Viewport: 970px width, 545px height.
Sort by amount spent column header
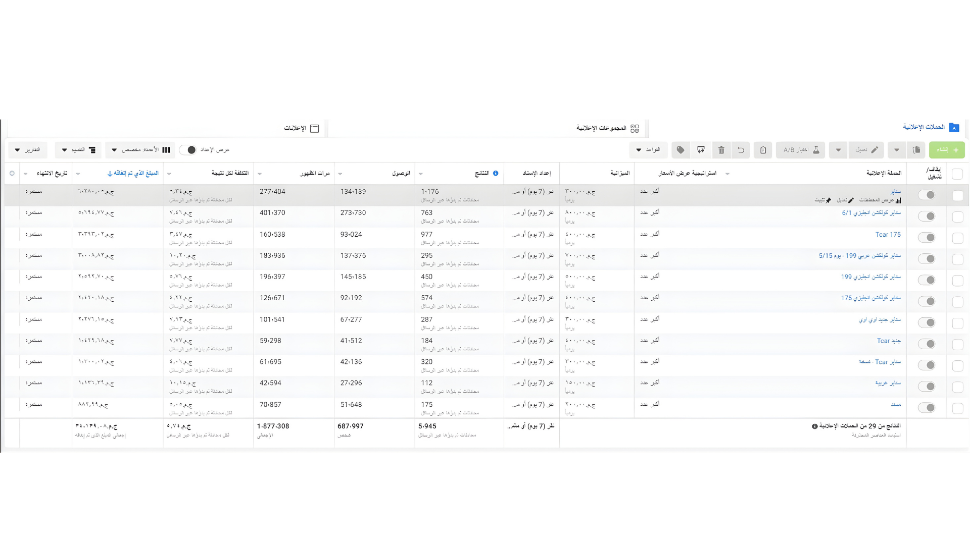pos(133,173)
